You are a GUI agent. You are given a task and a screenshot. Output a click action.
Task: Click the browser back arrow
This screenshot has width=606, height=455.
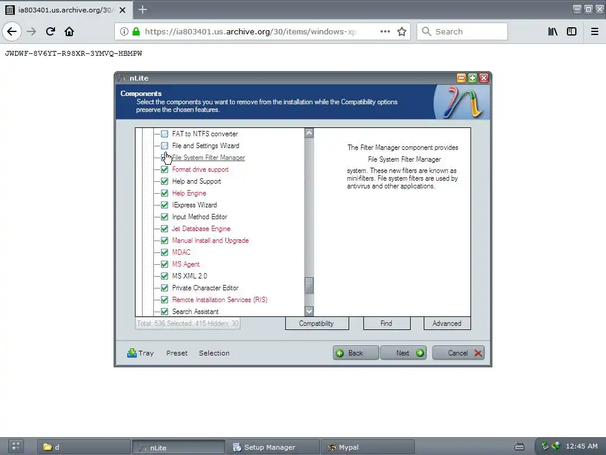point(12,31)
